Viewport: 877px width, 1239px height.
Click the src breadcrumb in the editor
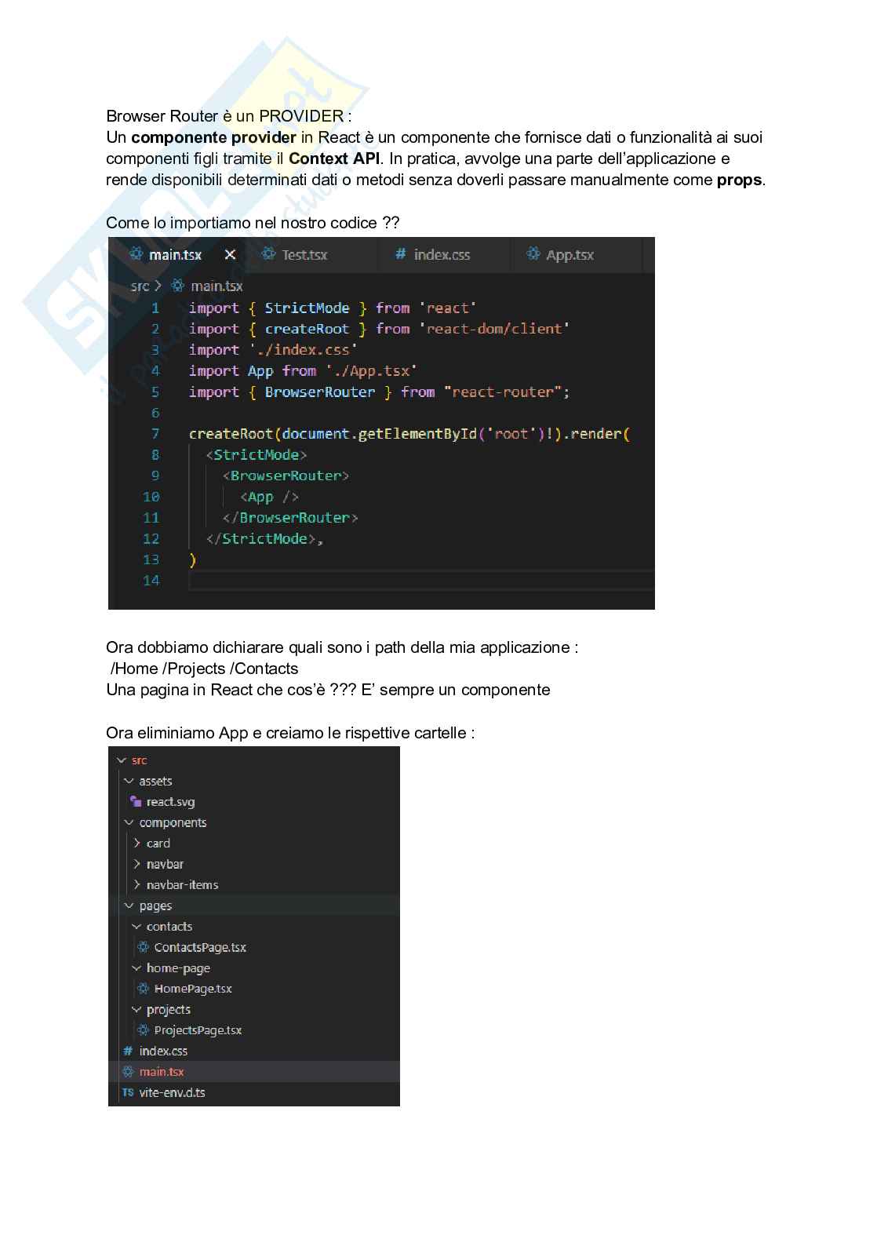pos(140,286)
